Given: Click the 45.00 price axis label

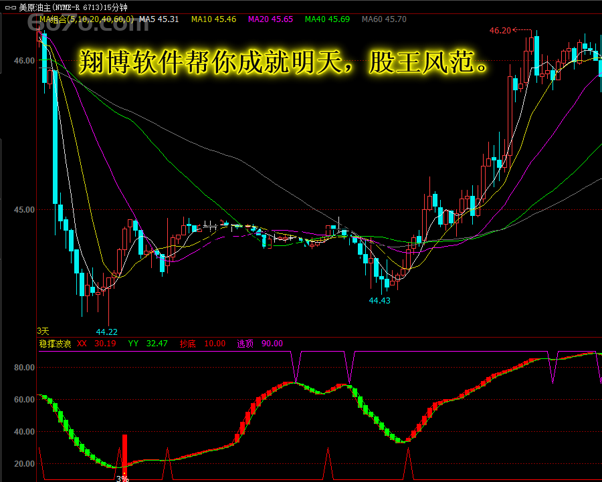Looking at the screenshot, I should tap(24, 210).
